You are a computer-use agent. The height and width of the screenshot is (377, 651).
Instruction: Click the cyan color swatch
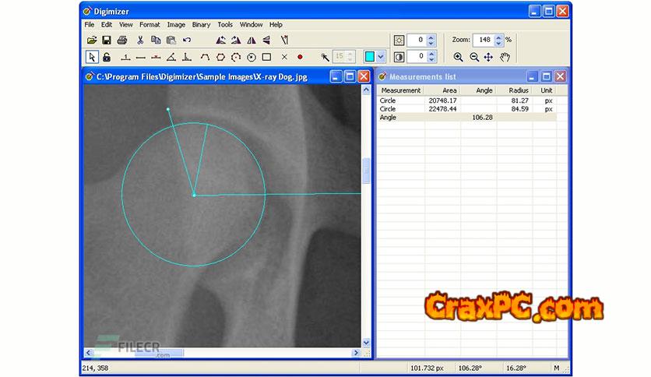point(370,57)
